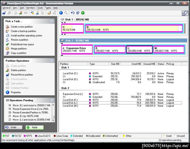Click the Install another operating system icon
This screenshot has height=149, width=190.
[8, 36]
